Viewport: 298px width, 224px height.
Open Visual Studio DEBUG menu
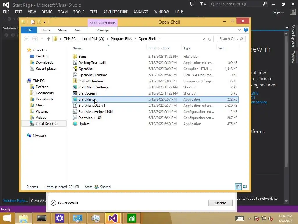click(x=47, y=12)
